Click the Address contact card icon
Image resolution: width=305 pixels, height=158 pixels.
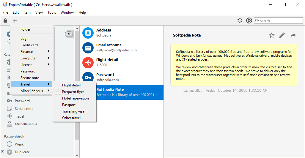(88, 33)
